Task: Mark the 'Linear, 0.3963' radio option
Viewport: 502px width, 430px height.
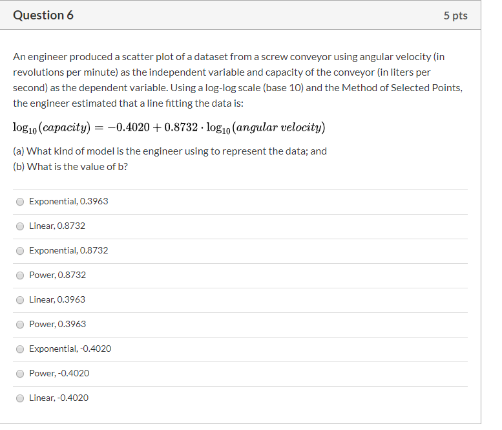Action: 20,300
